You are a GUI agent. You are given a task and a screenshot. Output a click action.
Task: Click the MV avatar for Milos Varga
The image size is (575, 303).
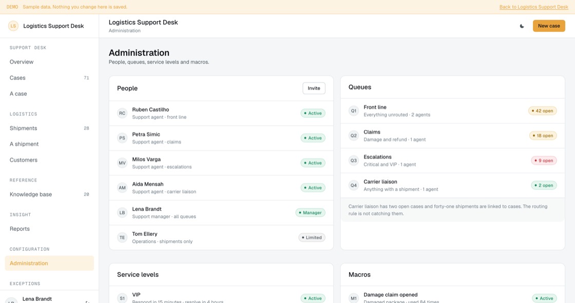[x=122, y=163]
